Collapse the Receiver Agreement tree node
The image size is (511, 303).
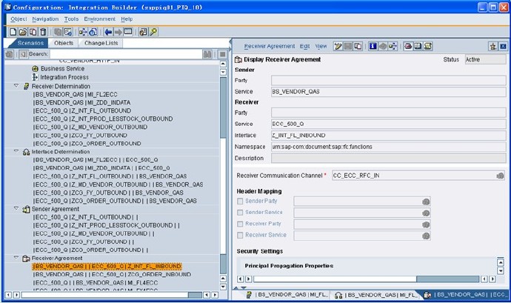pos(16,257)
